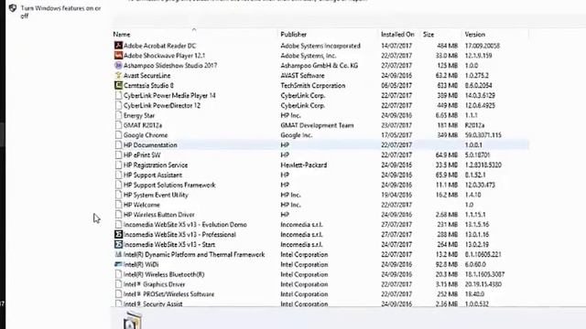Sort list by Publisher column header
The height and width of the screenshot is (329, 586).
pyautogui.click(x=293, y=35)
